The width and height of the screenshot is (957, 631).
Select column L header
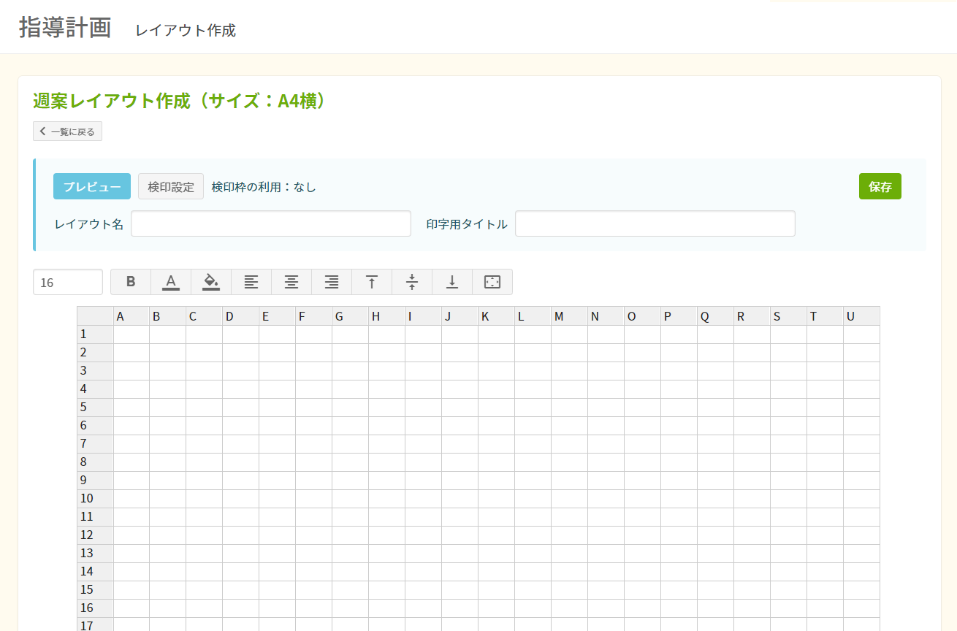tap(533, 316)
